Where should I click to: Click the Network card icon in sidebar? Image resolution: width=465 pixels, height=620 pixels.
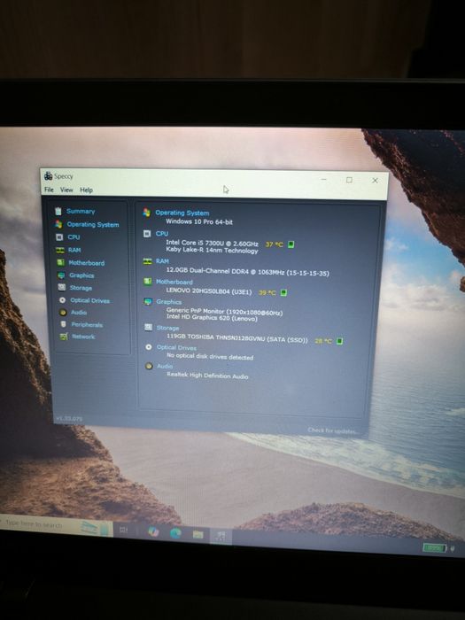[64, 337]
